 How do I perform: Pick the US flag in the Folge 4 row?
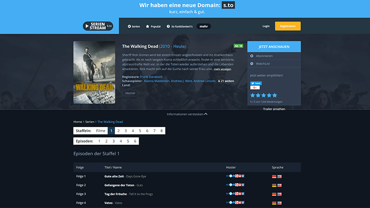279,203
